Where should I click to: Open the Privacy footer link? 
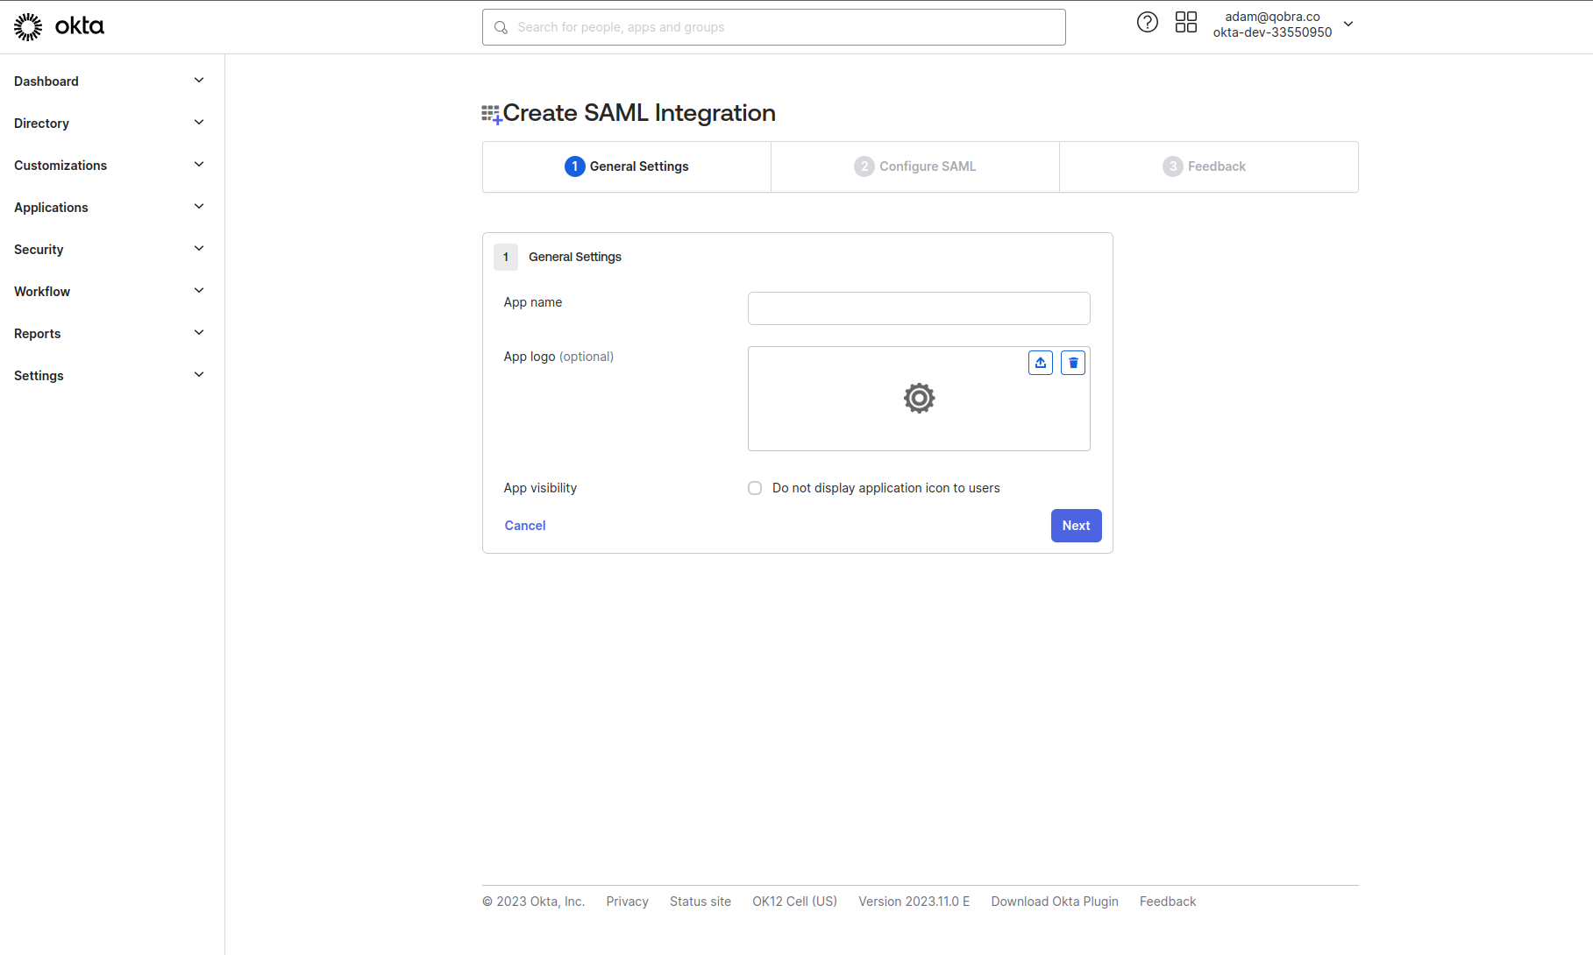point(628,902)
